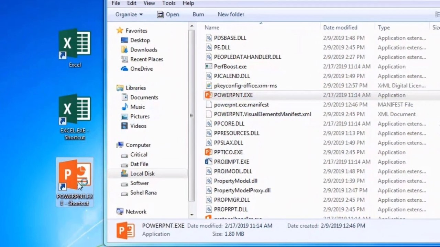Sort by the Type column header
This screenshot has width=440, height=247.
click(x=384, y=27)
